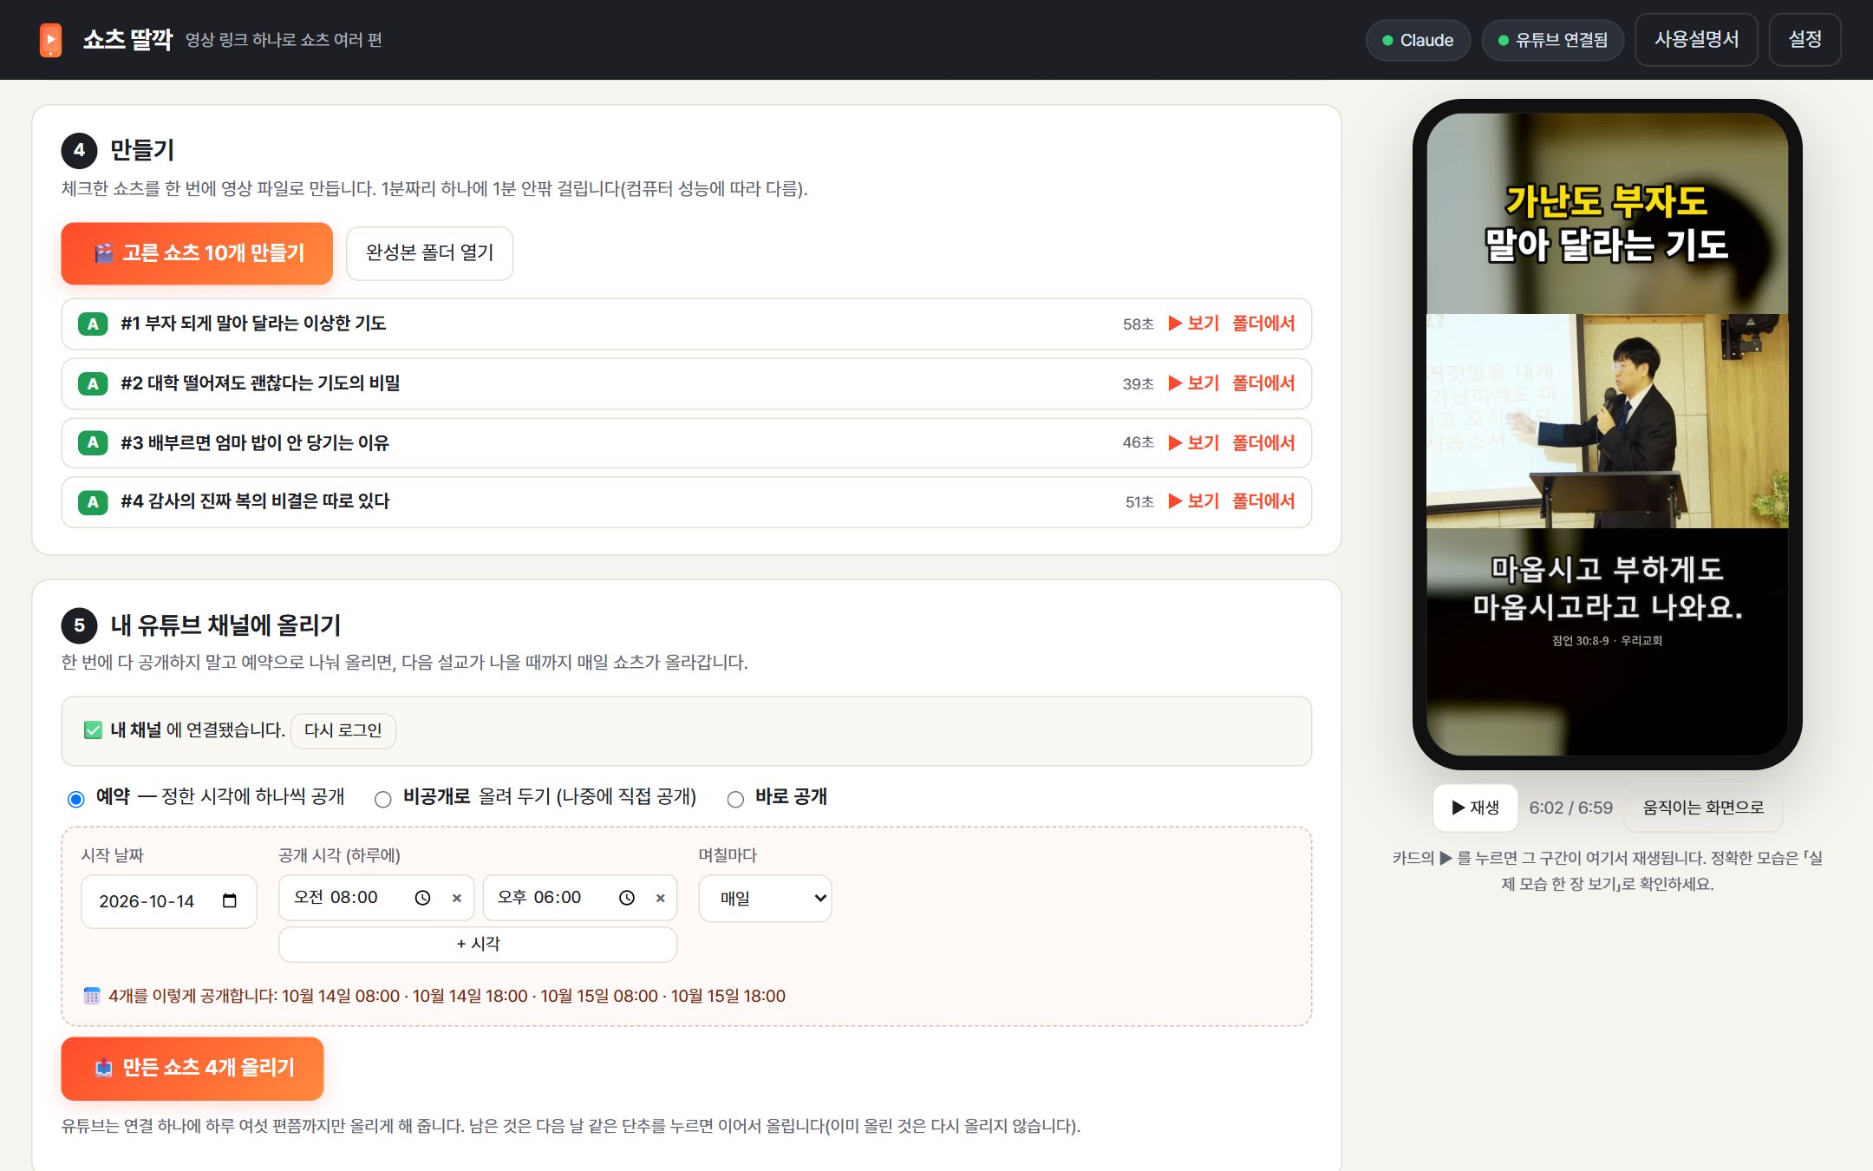Remove the 오전 08:00 time with ×
Viewport: 1873px width, 1171px height.
(457, 899)
